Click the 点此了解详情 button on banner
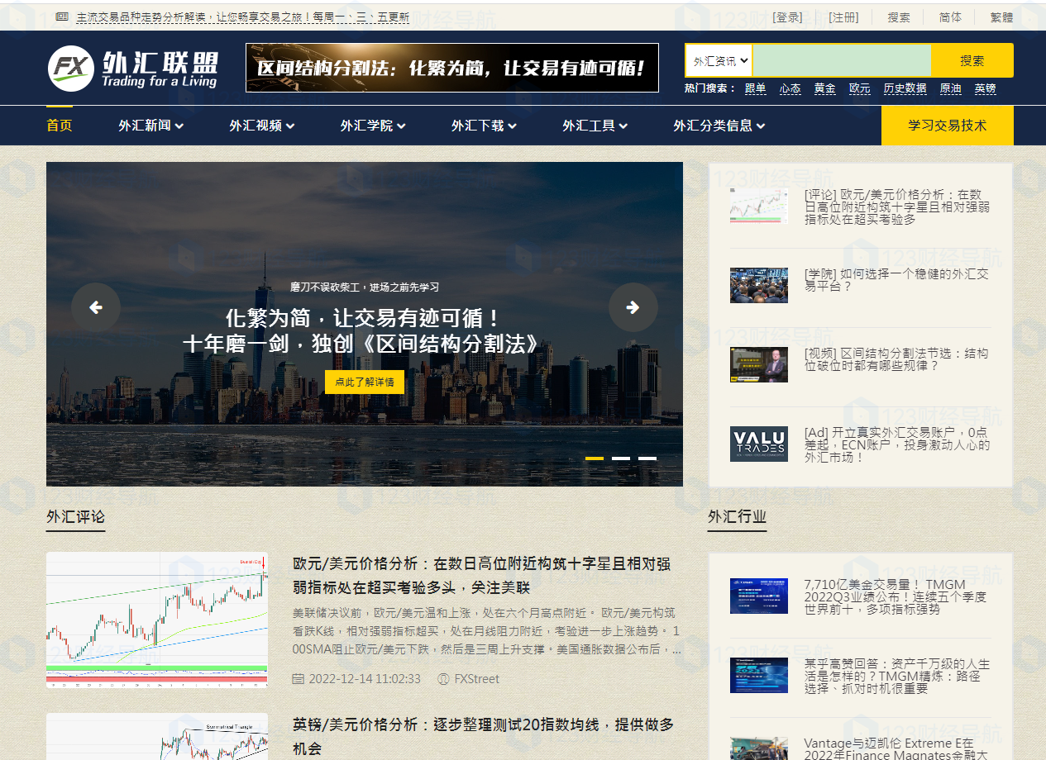Viewport: 1046px width, 760px height. pos(365,382)
